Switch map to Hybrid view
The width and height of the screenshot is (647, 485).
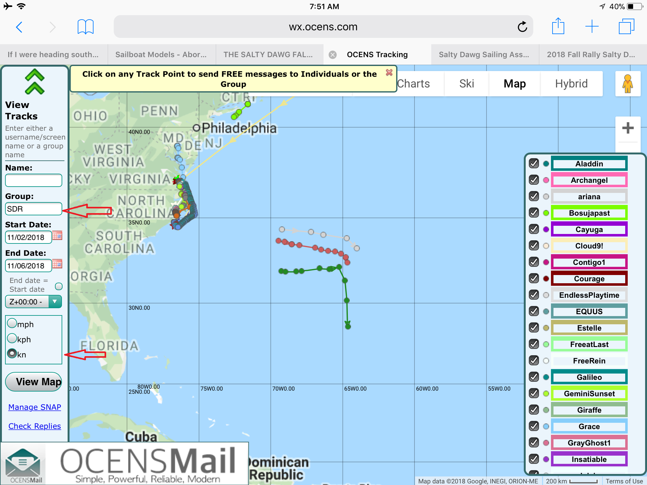tap(571, 84)
